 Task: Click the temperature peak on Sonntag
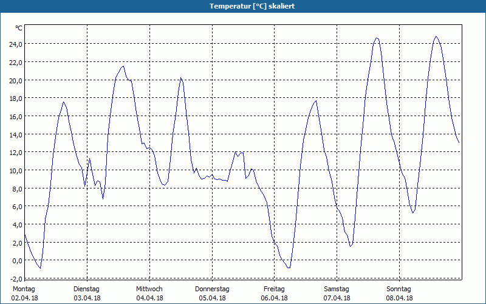(x=436, y=36)
